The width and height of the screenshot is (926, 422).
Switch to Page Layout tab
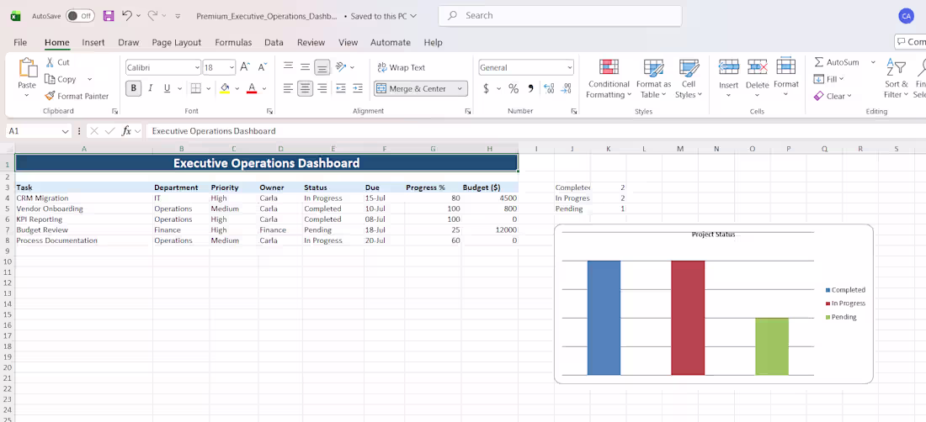click(177, 42)
